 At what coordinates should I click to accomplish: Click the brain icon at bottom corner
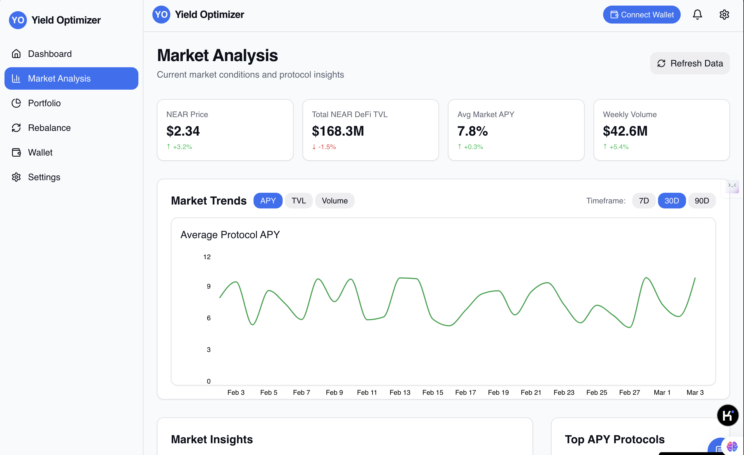(x=732, y=446)
